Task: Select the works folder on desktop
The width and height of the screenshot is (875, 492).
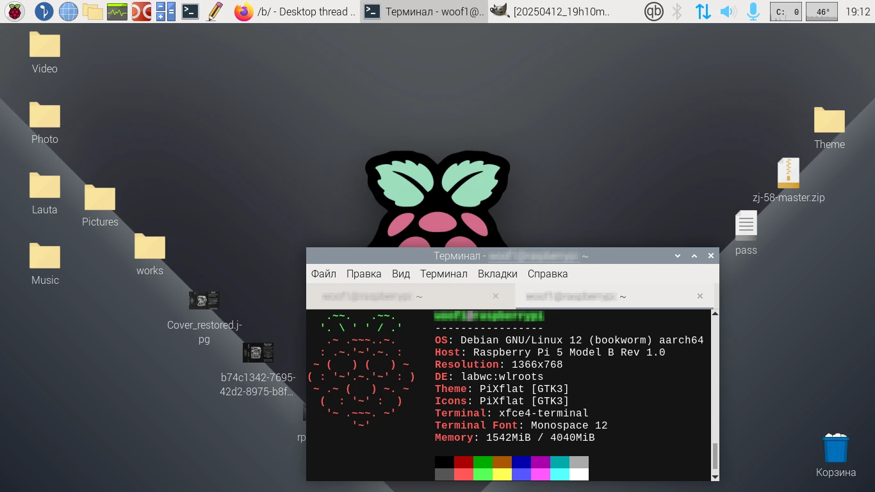Action: tap(150, 254)
